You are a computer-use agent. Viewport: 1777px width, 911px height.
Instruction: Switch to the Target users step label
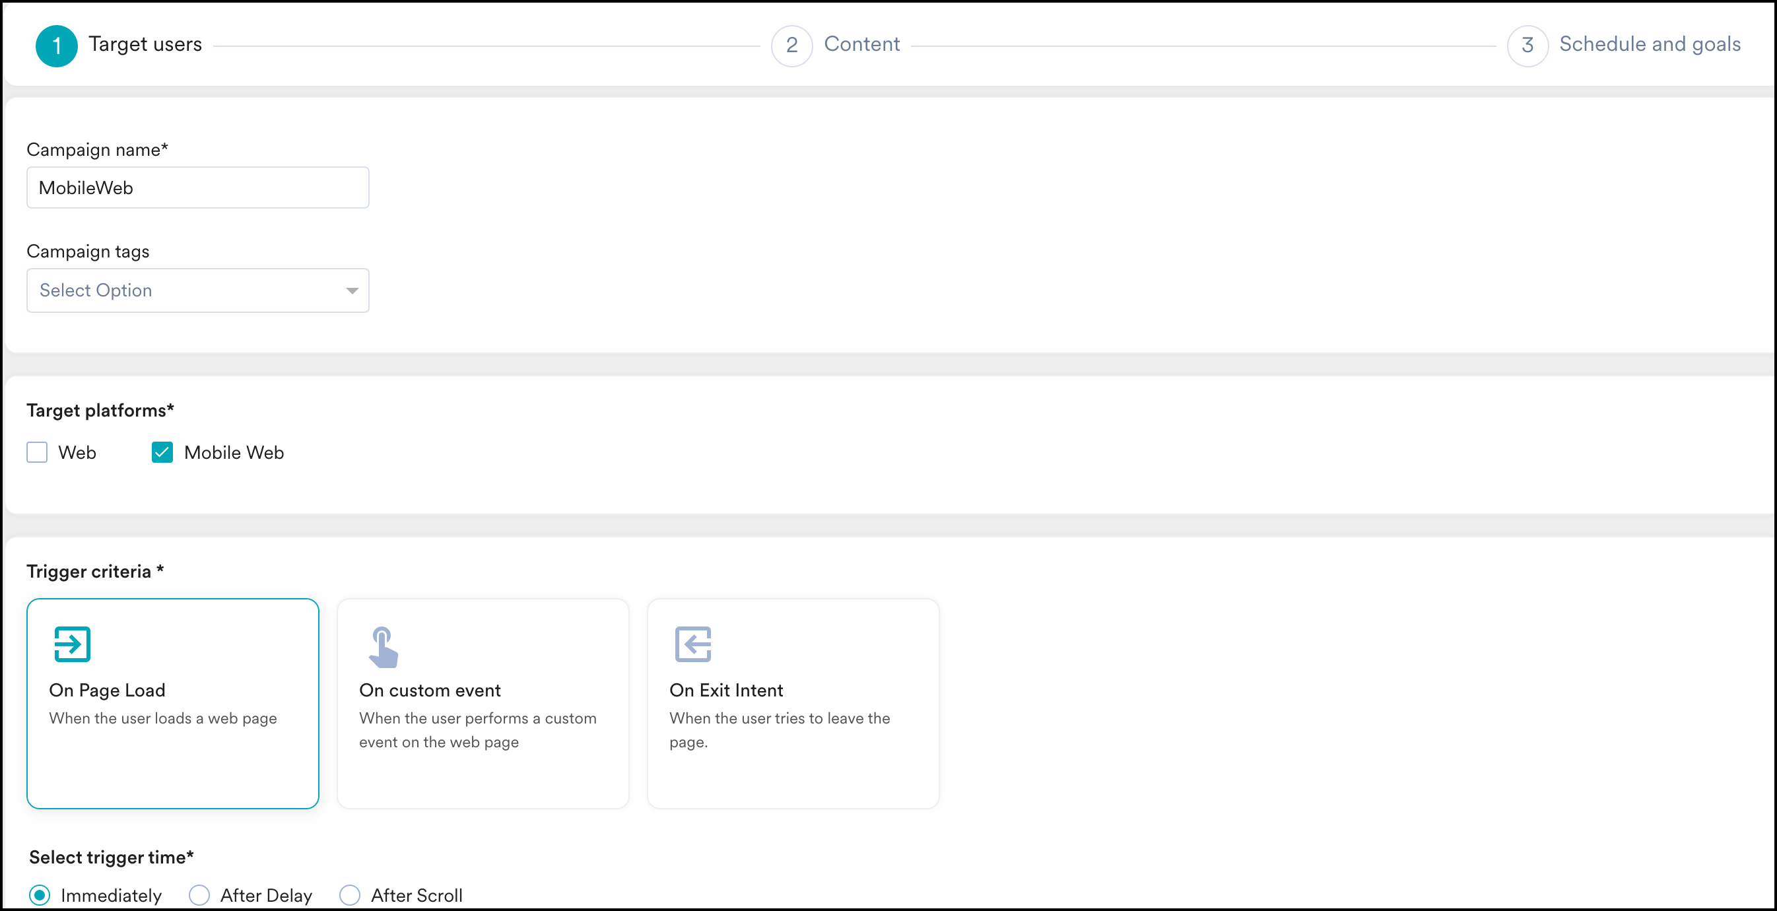click(145, 44)
